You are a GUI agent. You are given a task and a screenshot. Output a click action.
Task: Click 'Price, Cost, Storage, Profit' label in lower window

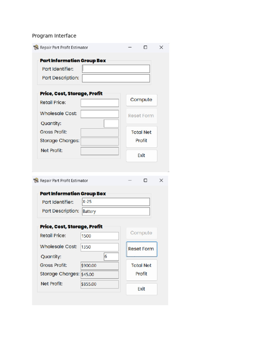71,227
